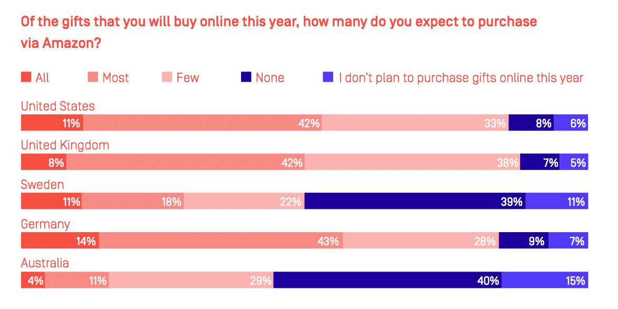Click the 'None' legend color swatch
This screenshot has height=309, width=618.
click(x=246, y=77)
